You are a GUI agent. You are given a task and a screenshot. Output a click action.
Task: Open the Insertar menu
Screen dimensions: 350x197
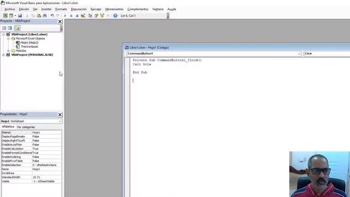pyautogui.click(x=46, y=9)
